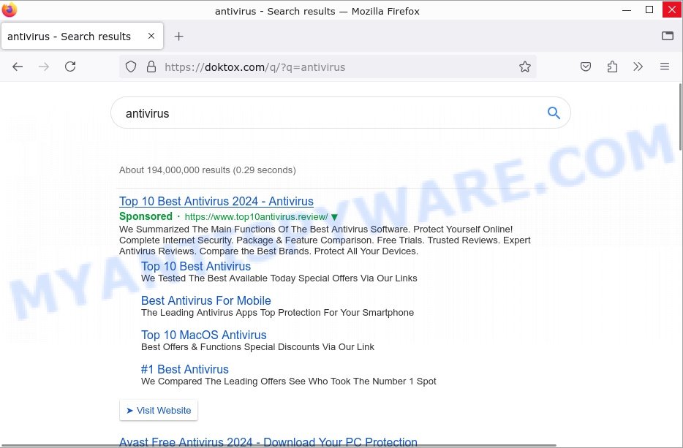This screenshot has width=683, height=448.
Task: Click the Visit Website button
Action: (159, 410)
